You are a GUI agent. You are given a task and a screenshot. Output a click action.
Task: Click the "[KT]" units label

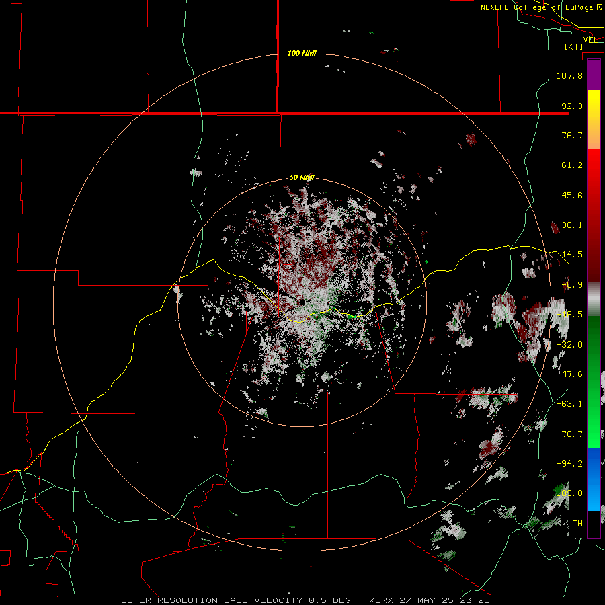573,46
